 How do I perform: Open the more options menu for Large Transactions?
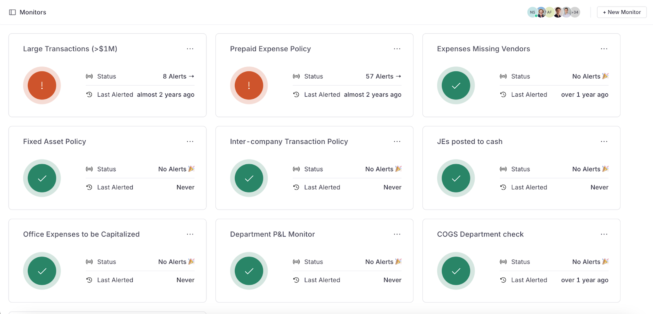tap(190, 49)
